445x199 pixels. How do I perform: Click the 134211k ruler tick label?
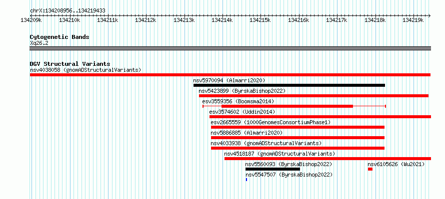coord(108,20)
